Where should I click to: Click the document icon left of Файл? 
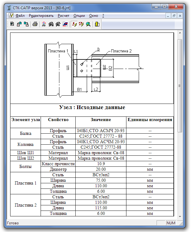[11, 16]
